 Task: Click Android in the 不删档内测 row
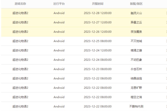pos(59,107)
